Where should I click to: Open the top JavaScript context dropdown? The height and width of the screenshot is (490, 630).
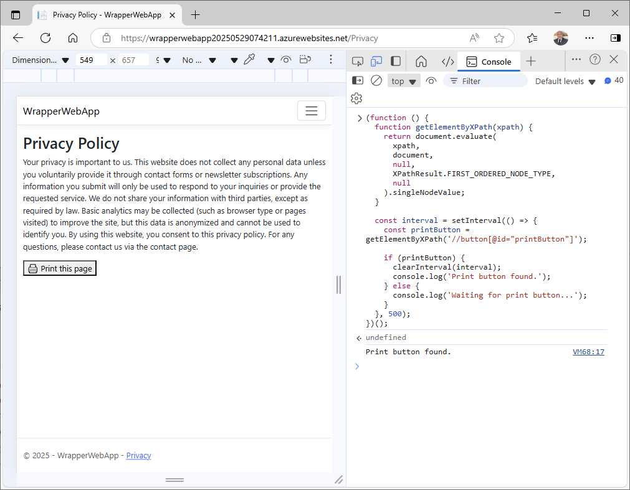tap(403, 81)
